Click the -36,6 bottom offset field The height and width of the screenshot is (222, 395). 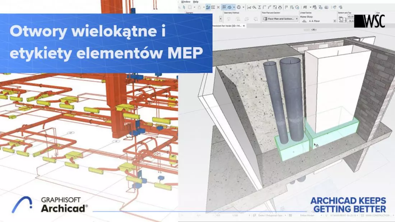(351, 21)
